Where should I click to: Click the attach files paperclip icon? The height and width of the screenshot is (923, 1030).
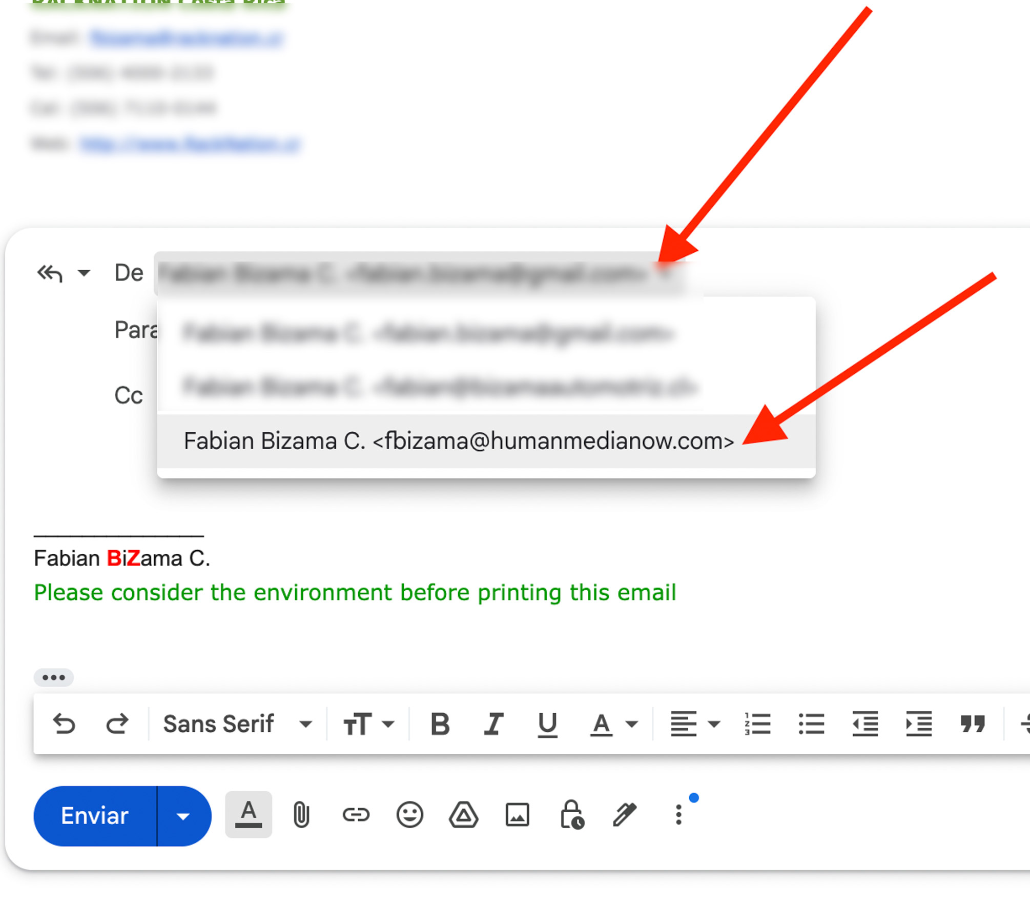pos(301,814)
